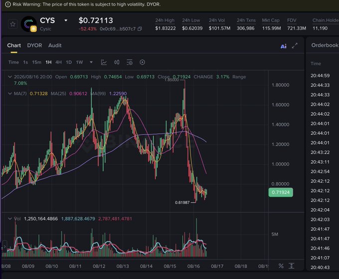Open the Ai analysis tool
This screenshot has height=279, width=339.
point(284,46)
